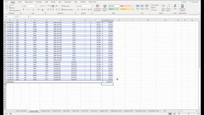Click the Insert Function fx icon
This screenshot has height=115, width=204.
(x=28, y=17)
